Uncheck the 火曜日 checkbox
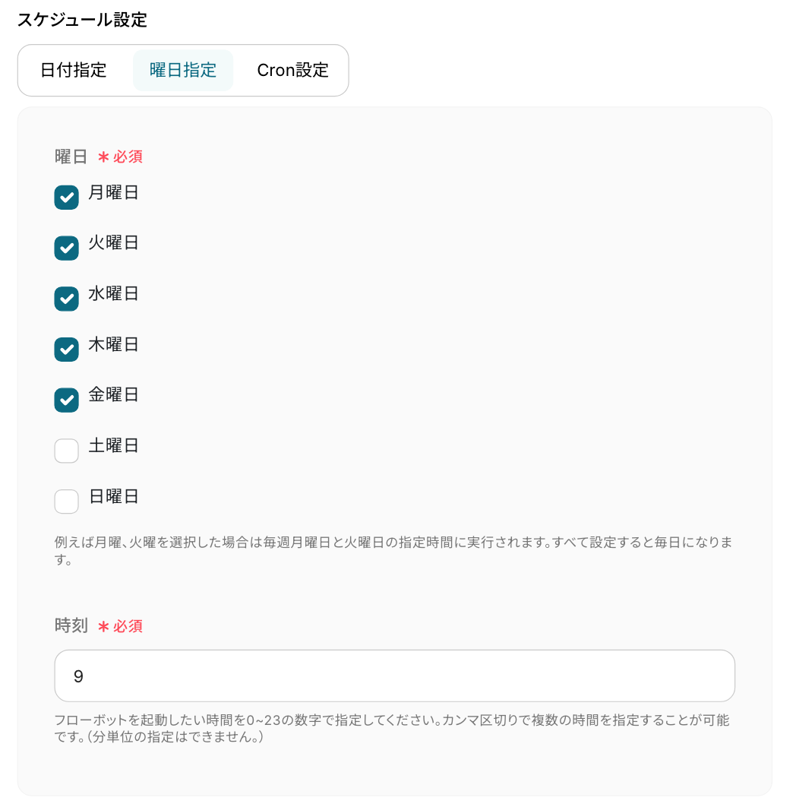Viewport: 793px width, 807px height. coord(66,248)
